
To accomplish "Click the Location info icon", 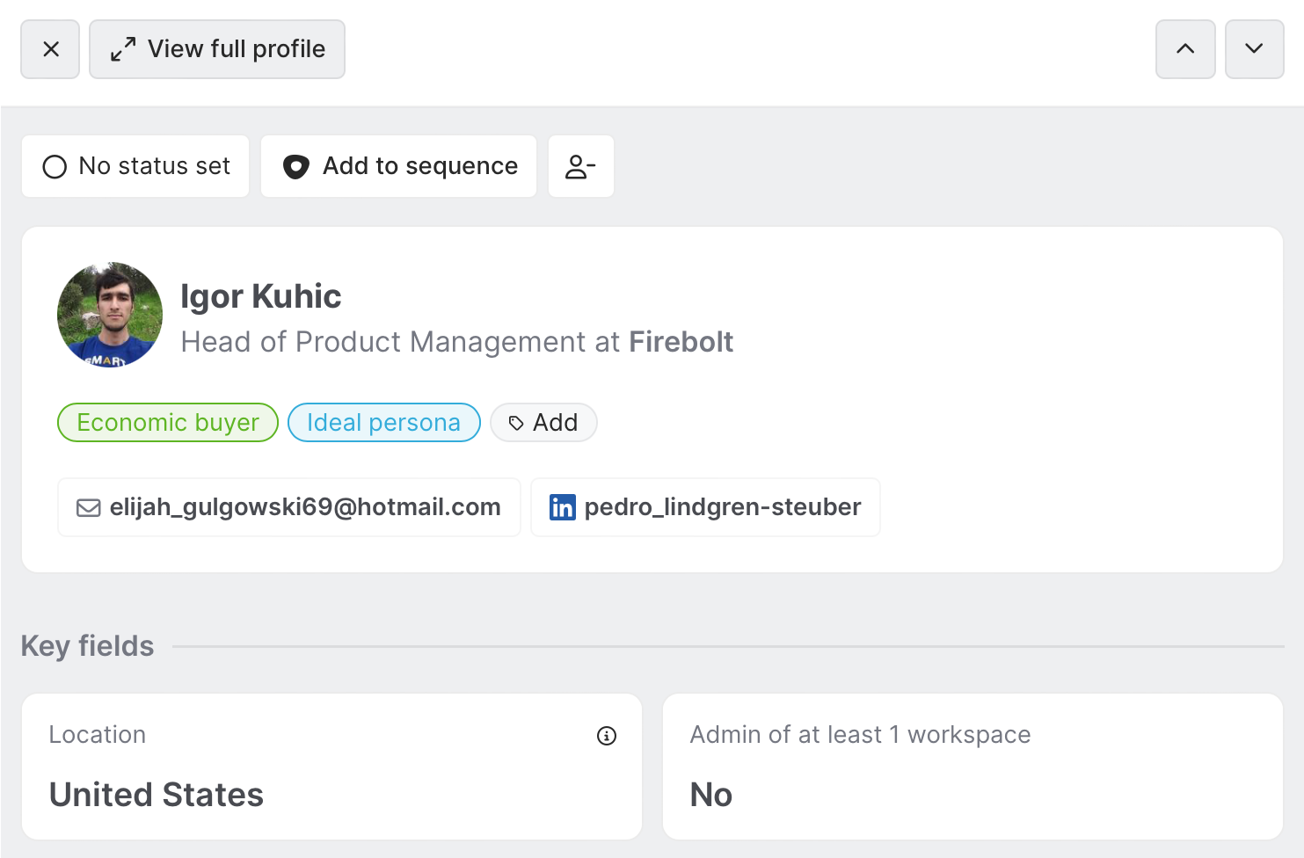I will (x=607, y=736).
